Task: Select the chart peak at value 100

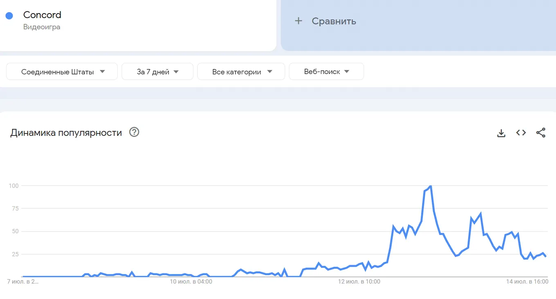Action: click(430, 187)
